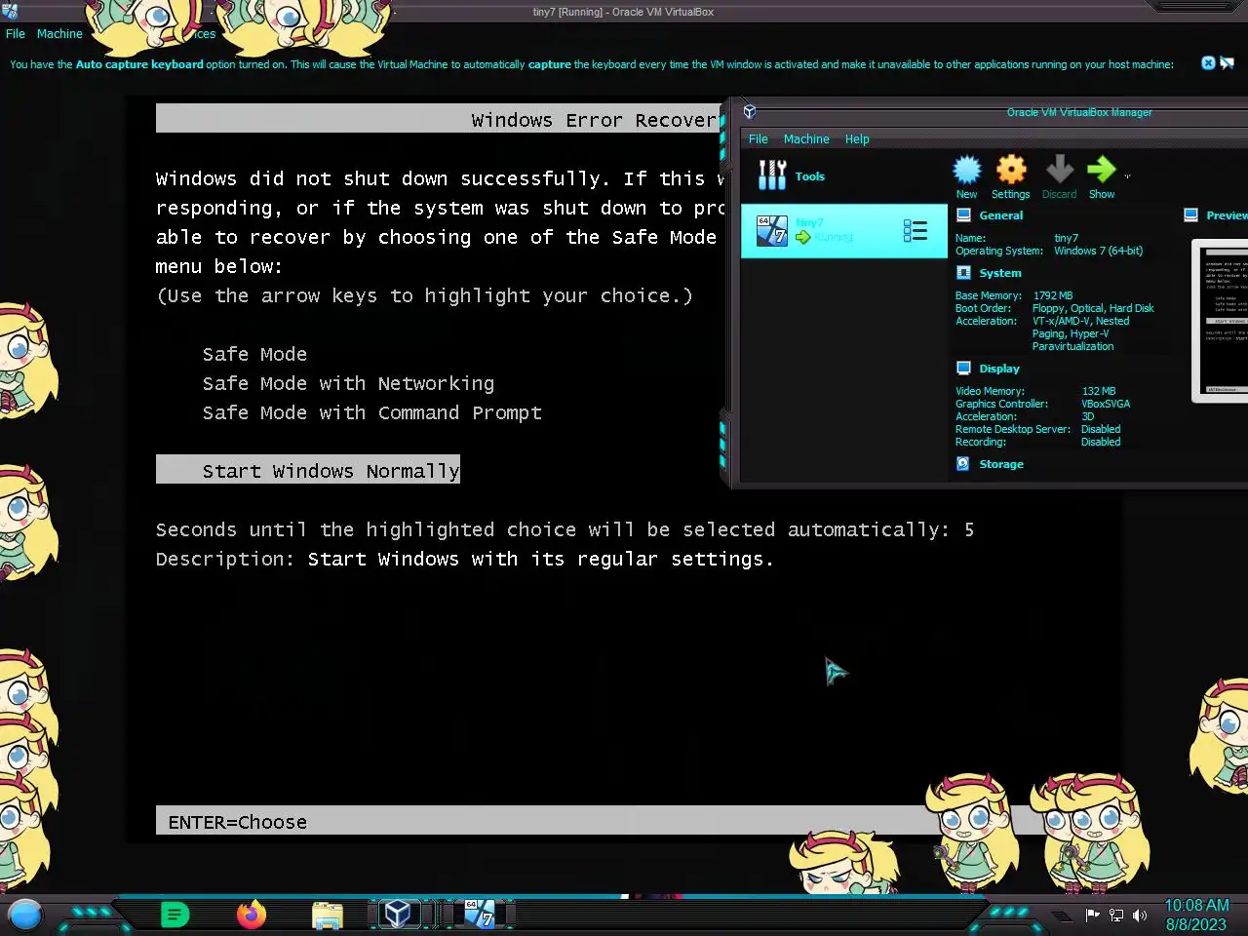The height and width of the screenshot is (936, 1248).
Task: Open the Help menu in VirtualBox Manager
Action: [857, 139]
